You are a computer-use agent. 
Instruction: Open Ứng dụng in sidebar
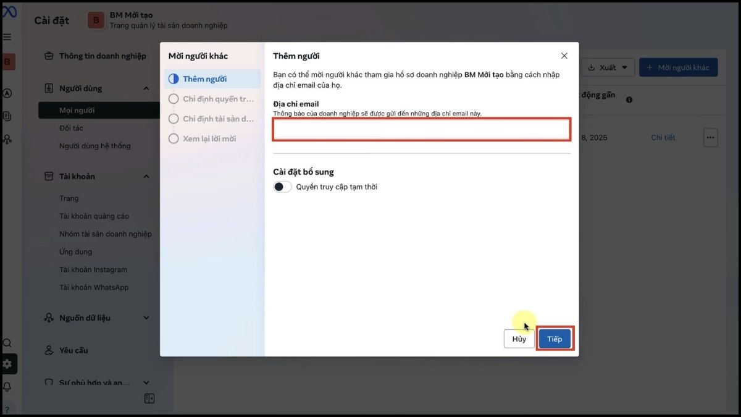pyautogui.click(x=75, y=251)
